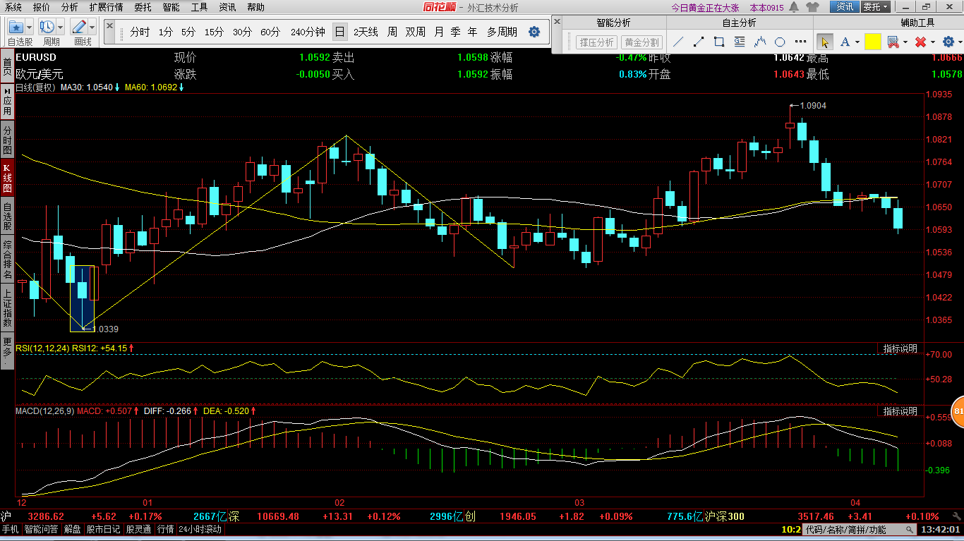This screenshot has width=964, height=541.
Task: Expand the scissors tool dropdown arrow
Action: click(x=905, y=42)
